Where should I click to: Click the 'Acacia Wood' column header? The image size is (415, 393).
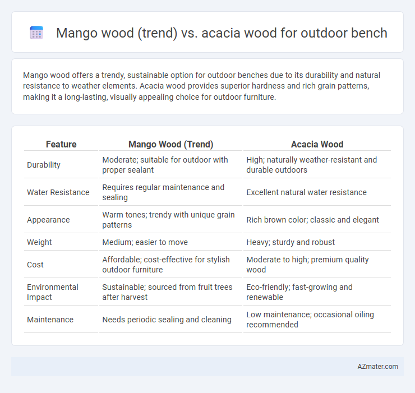317,144
